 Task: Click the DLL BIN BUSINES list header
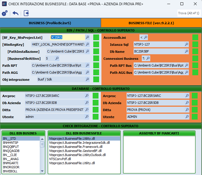(23, 133)
